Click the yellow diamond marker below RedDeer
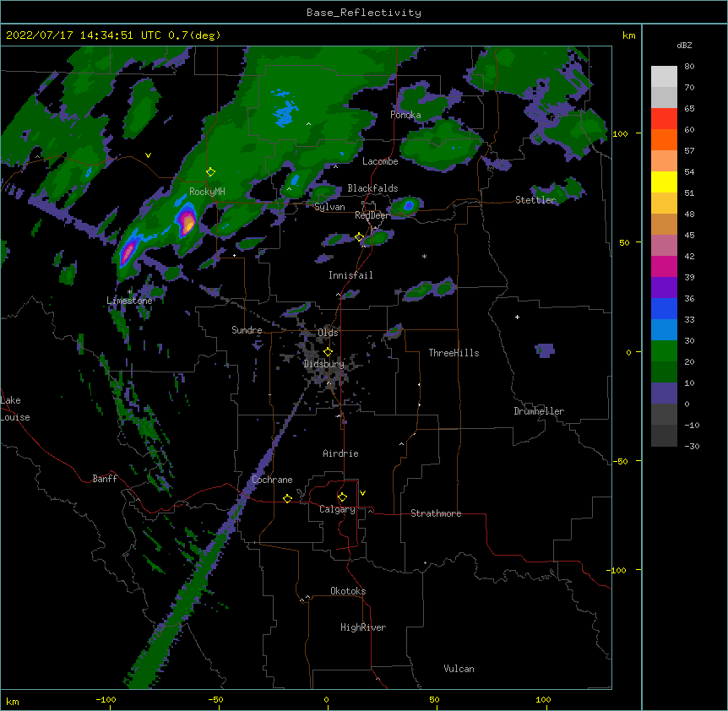 tap(359, 237)
